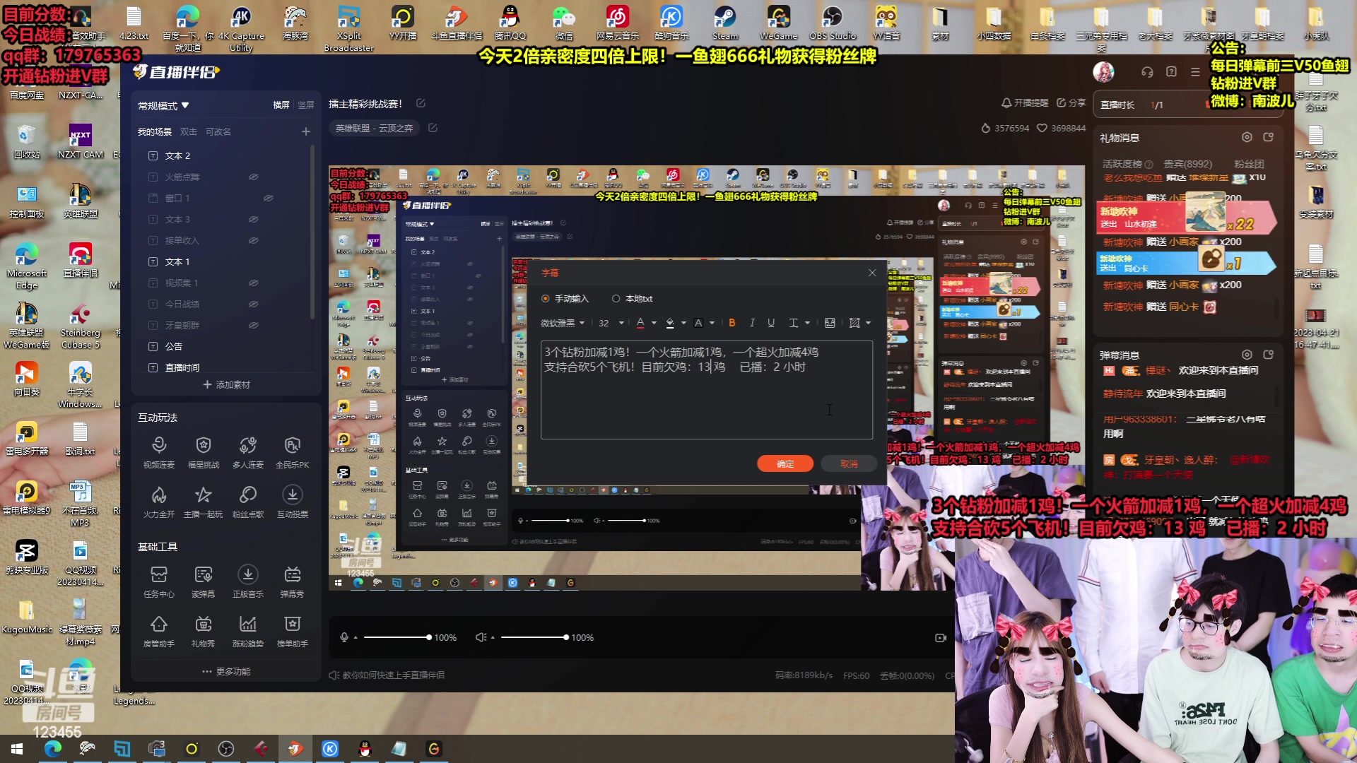
Task: Expand the fill color dropdown arrow
Action: click(683, 323)
